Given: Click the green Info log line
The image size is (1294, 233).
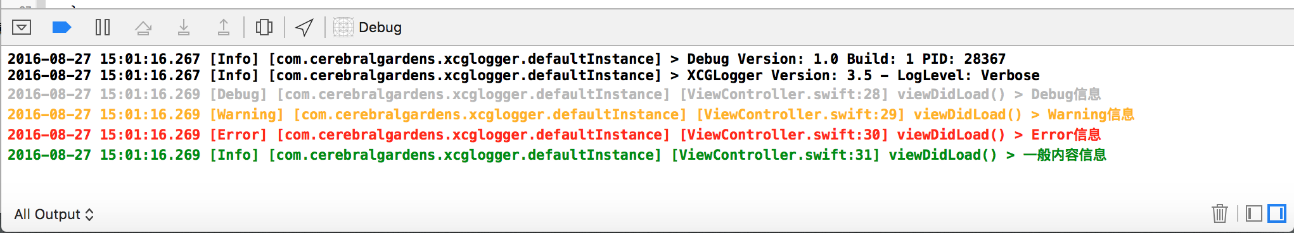Looking at the screenshot, I should (557, 155).
